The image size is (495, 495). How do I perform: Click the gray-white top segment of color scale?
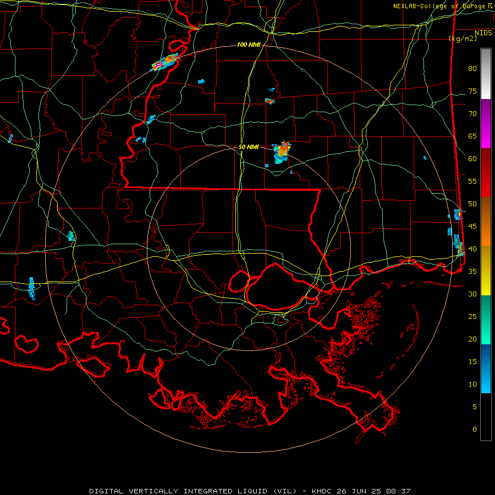point(486,74)
